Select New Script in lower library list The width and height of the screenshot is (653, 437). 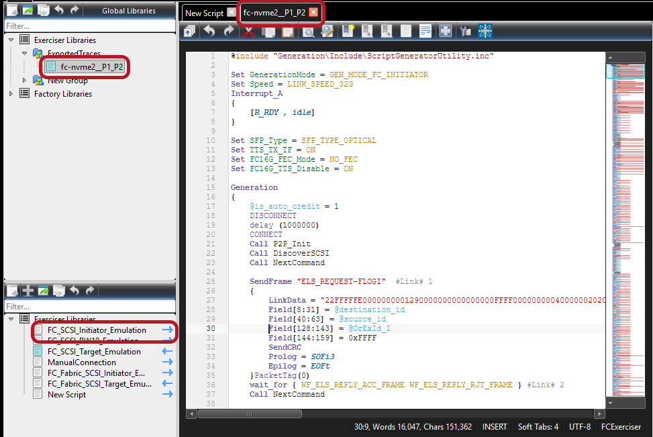tap(66, 395)
